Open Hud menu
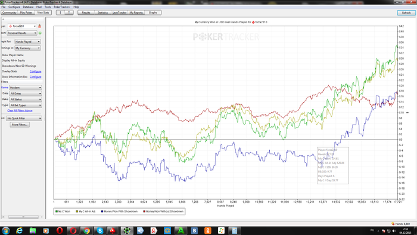This screenshot has width=417, height=235. (x=39, y=7)
